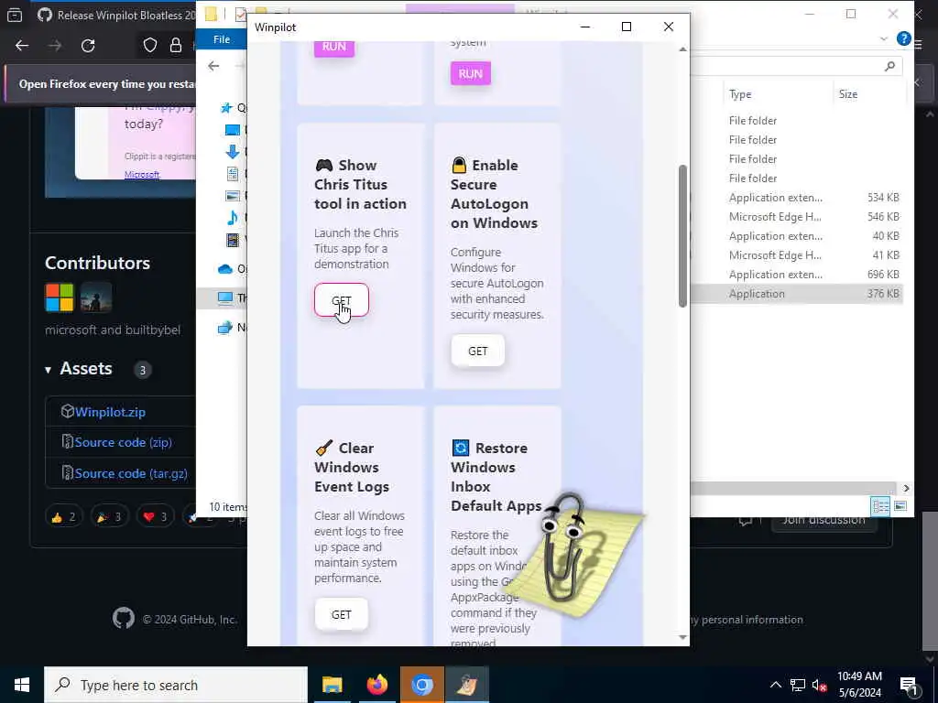Click the blue refresh icon on Restore Apps card

click(460, 448)
